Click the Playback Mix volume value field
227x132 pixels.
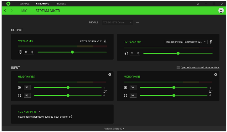pyautogui.click(x=132, y=53)
